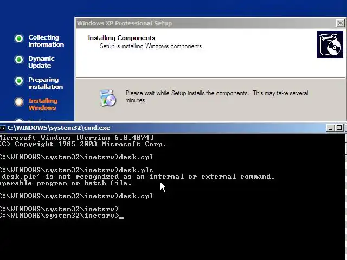The height and width of the screenshot is (260, 347).
Task: Click the Installing Windows active step indicator
Action: pyautogui.click(x=19, y=102)
